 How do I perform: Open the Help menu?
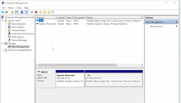click(x=26, y=8)
